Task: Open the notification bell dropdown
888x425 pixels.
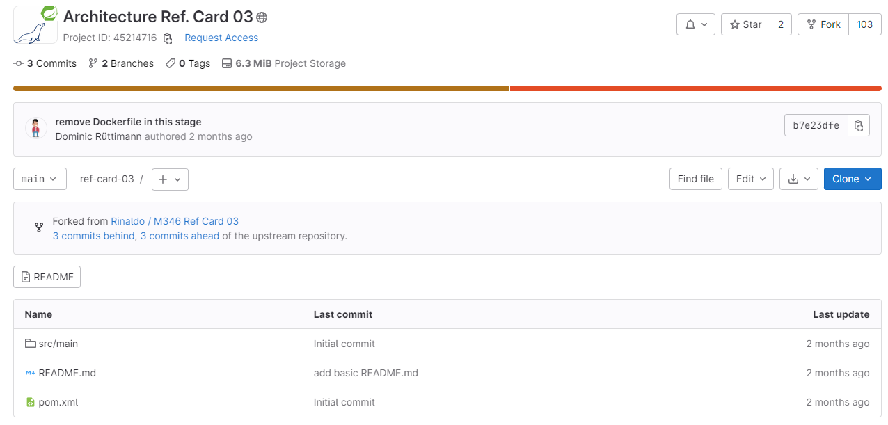Action: click(x=695, y=24)
